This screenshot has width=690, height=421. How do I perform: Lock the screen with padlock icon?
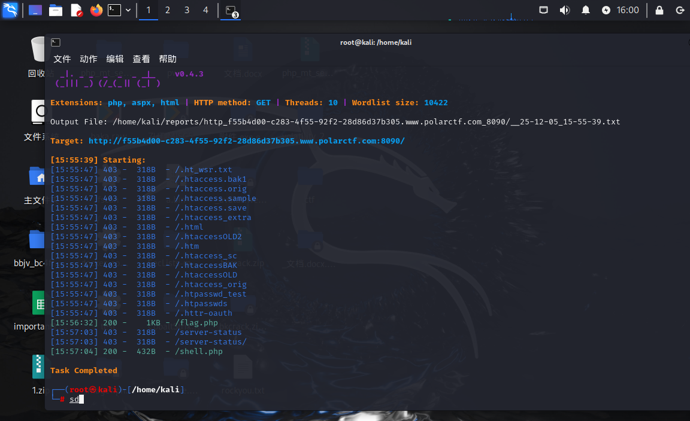659,10
